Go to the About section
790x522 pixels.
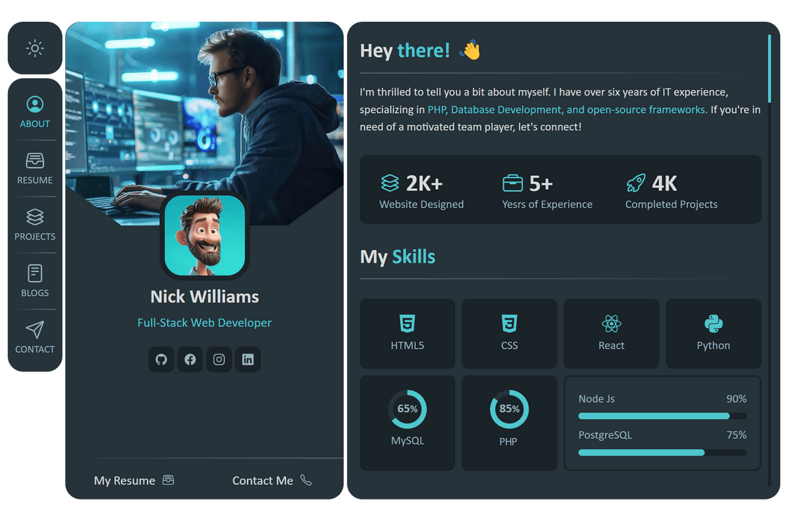(35, 112)
